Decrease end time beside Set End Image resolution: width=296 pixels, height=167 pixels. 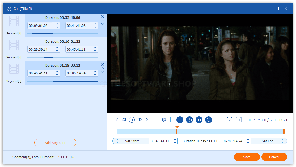(248, 143)
